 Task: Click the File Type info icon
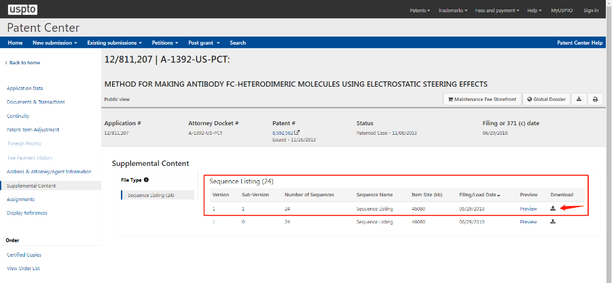[x=146, y=180]
